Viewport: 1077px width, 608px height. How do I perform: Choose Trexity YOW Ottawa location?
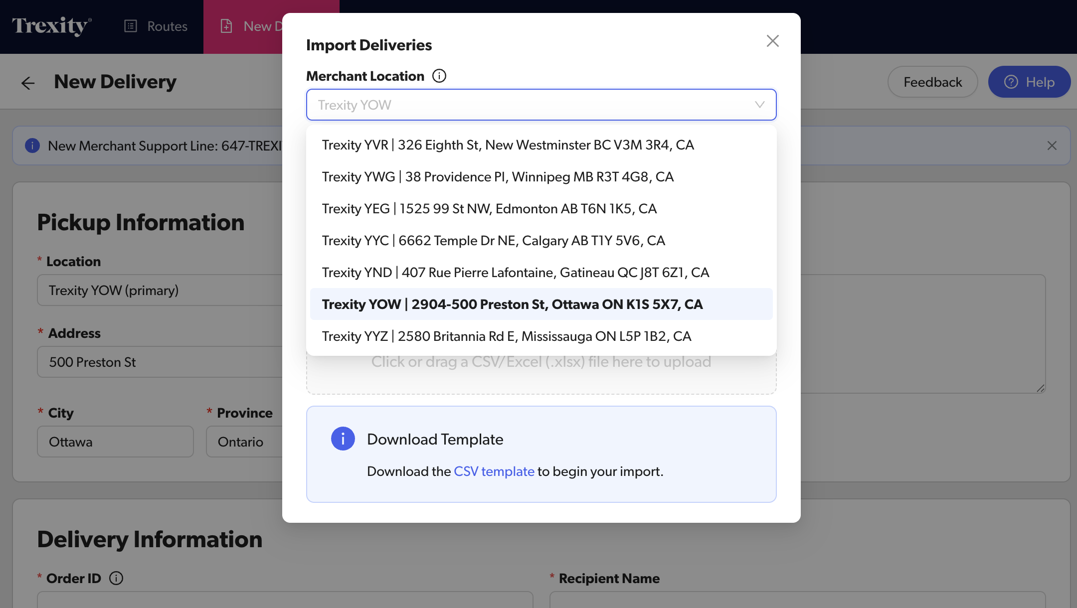pos(541,304)
